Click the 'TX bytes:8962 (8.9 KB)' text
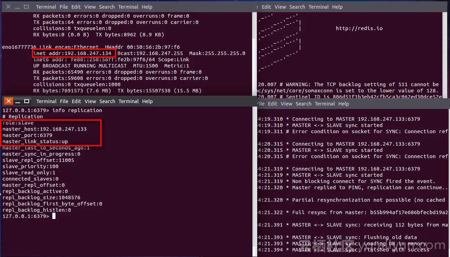 (130, 35)
